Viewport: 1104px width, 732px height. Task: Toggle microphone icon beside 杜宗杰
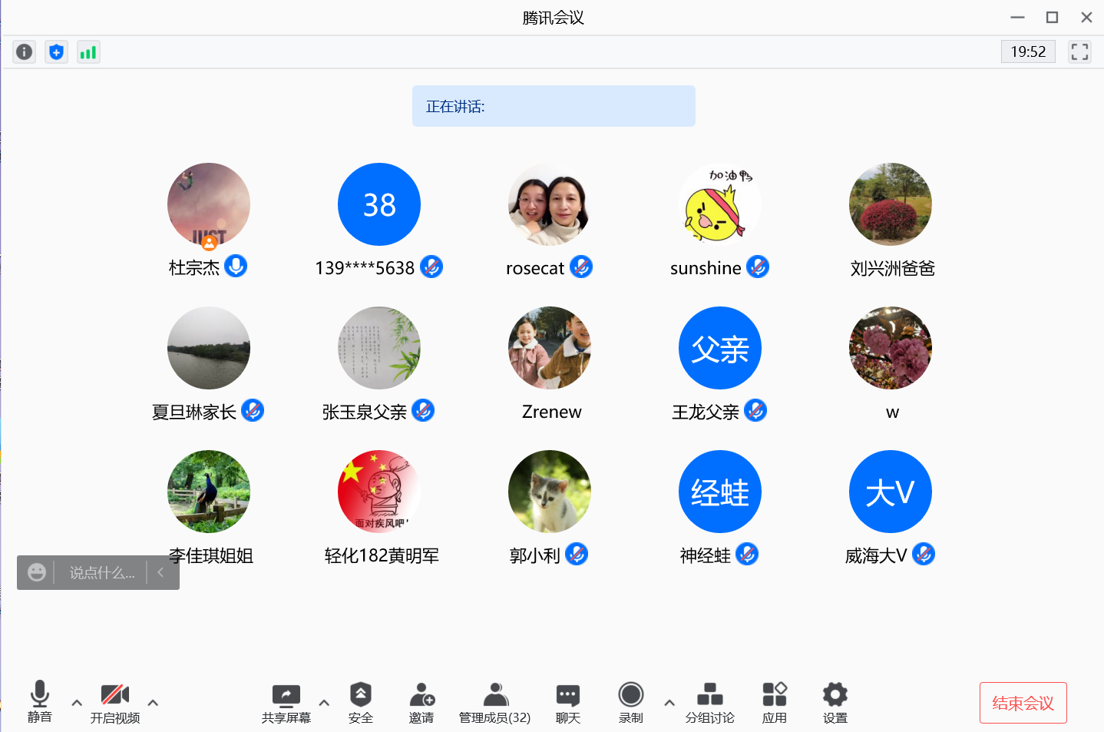tap(236, 267)
